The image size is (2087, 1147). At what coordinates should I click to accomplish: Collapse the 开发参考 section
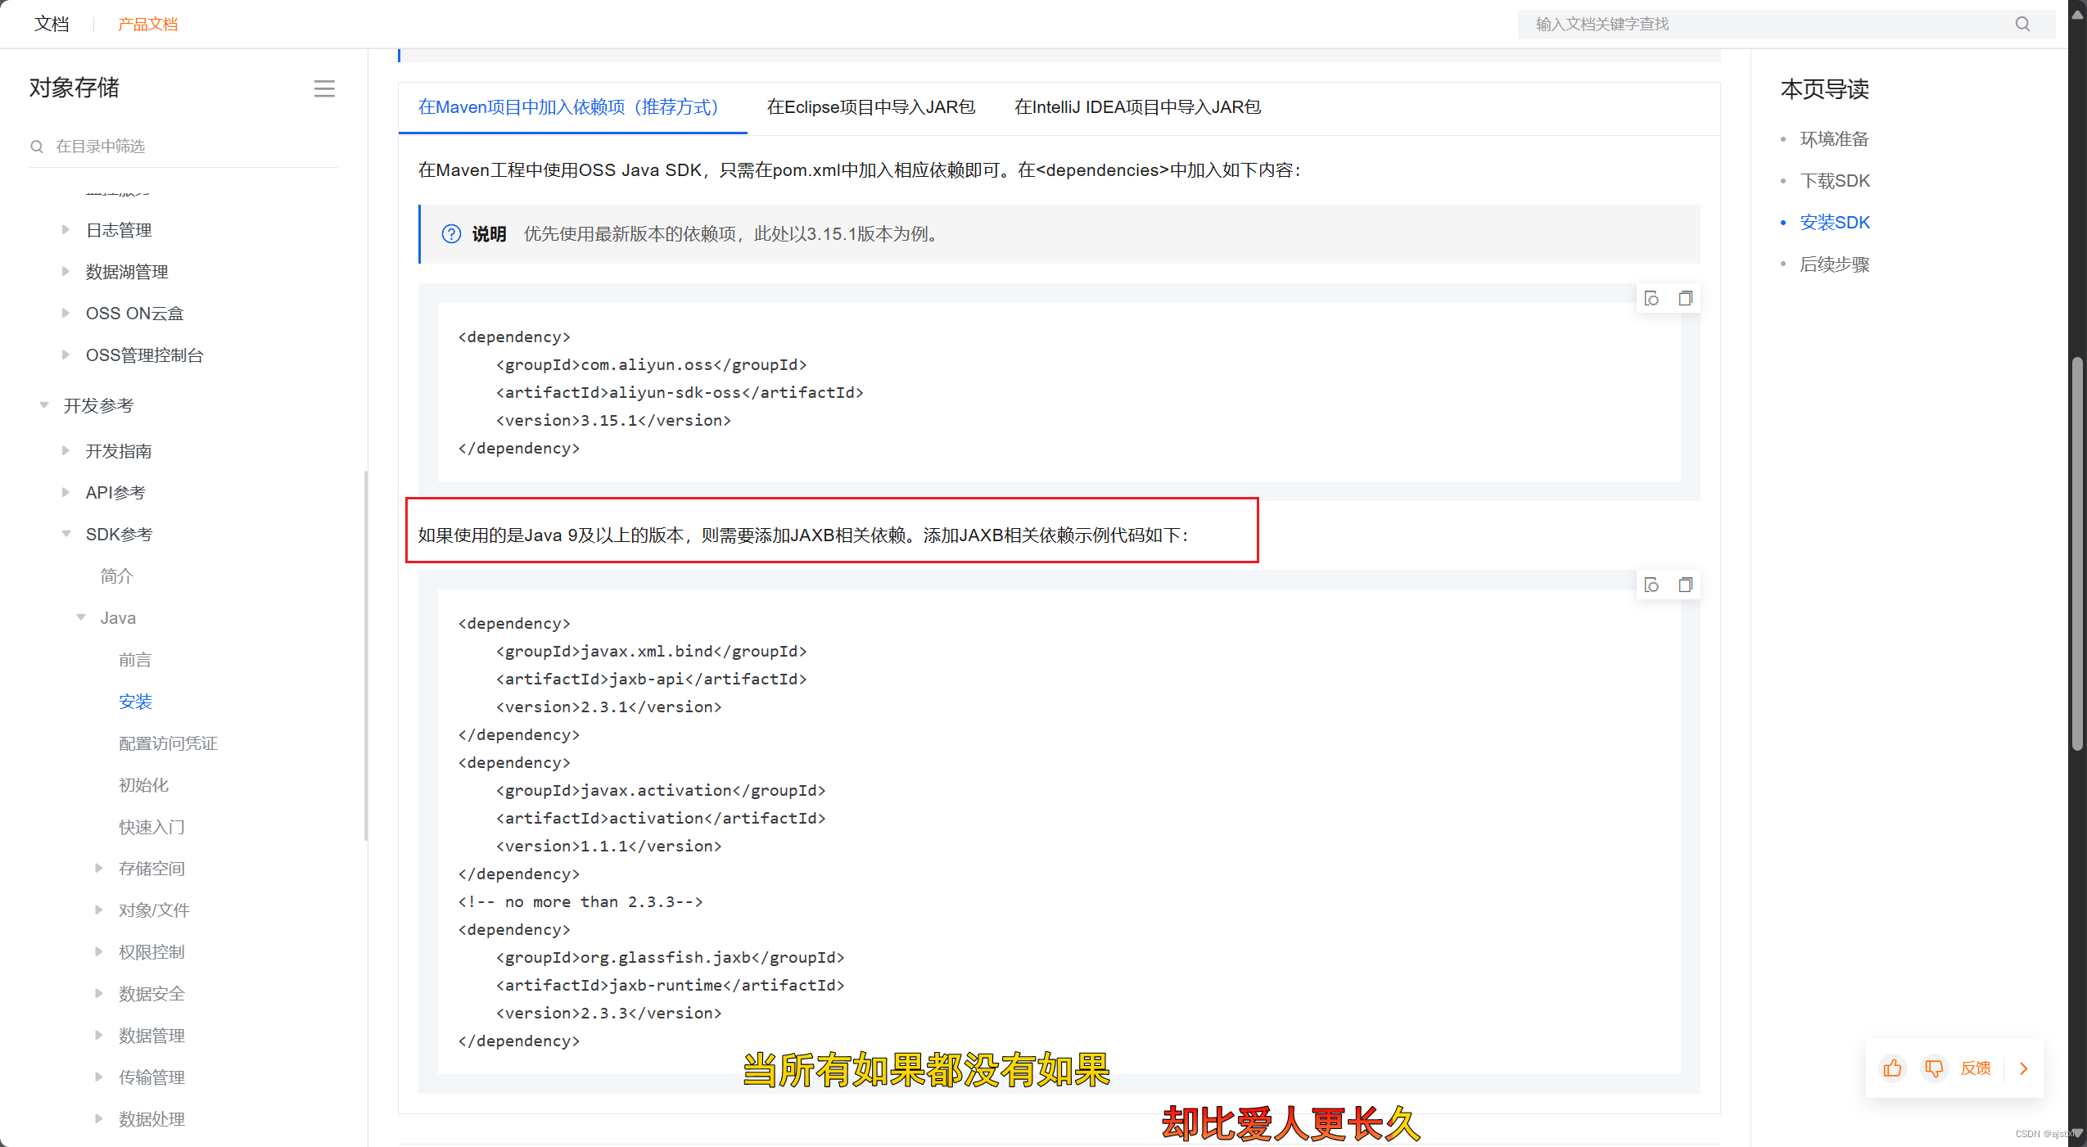click(44, 405)
